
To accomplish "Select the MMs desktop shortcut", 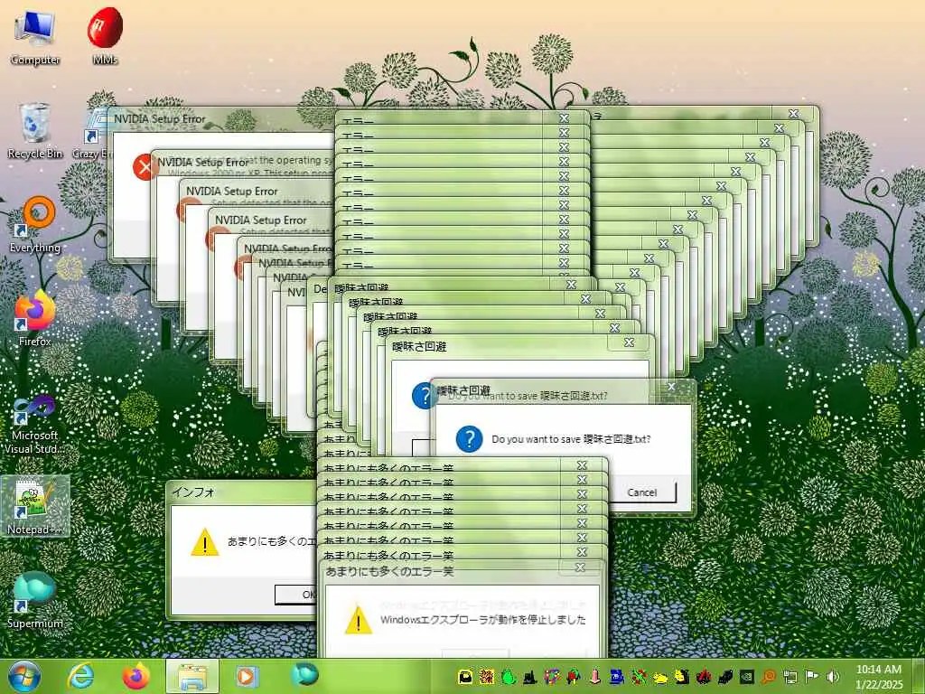I will tap(105, 36).
